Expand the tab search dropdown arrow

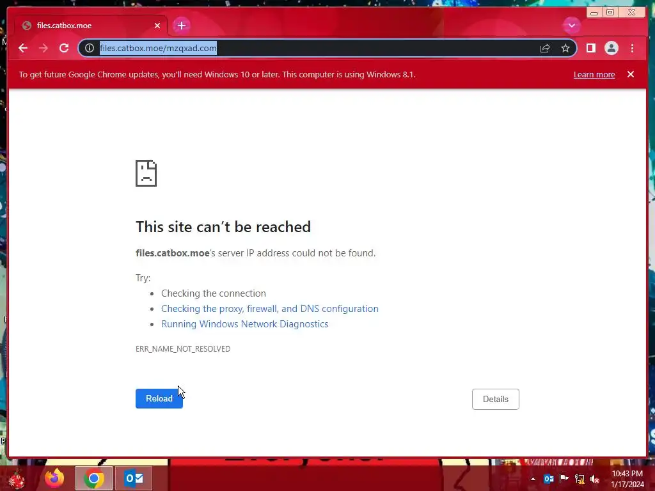pyautogui.click(x=571, y=26)
